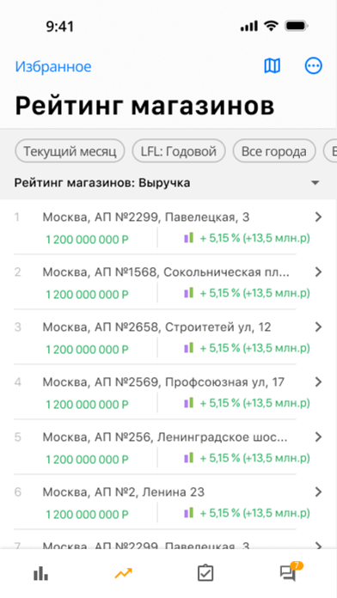Image resolution: width=337 pixels, height=598 pixels.
Task: Expand the Рейтинг магазинов: Выручка dropdown arrow
Action: (x=316, y=183)
